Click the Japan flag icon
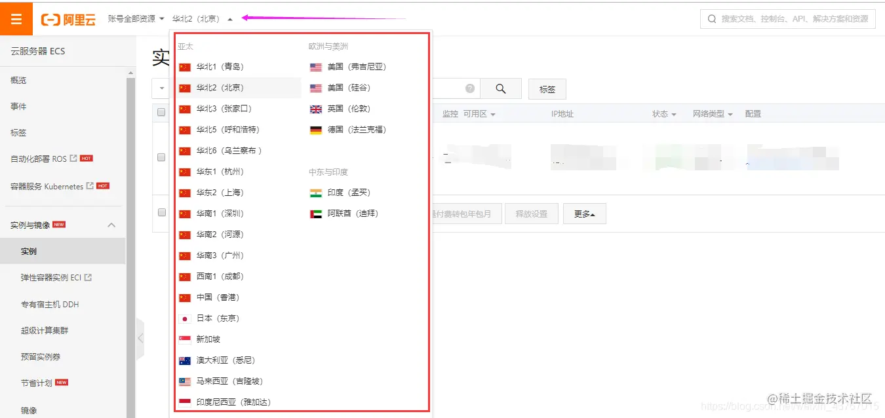Viewport: 885px width, 418px height. [x=185, y=318]
